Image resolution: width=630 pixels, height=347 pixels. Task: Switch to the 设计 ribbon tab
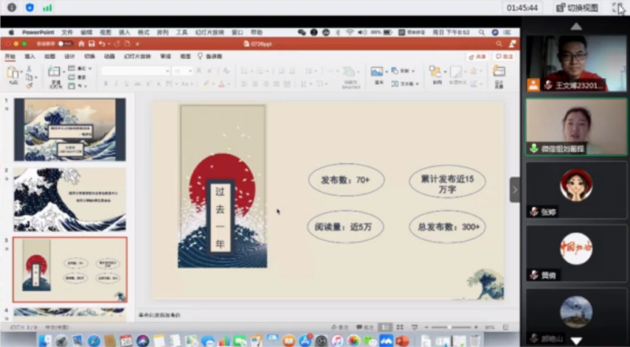click(70, 57)
